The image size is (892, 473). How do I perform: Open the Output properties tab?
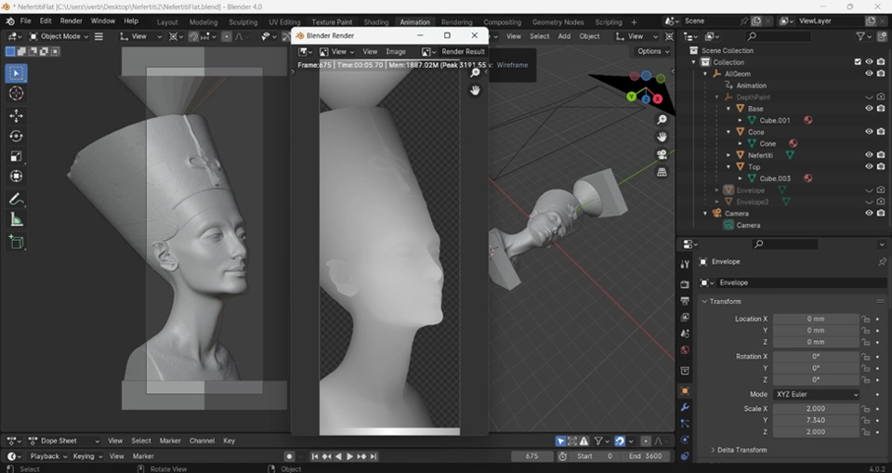click(x=685, y=300)
